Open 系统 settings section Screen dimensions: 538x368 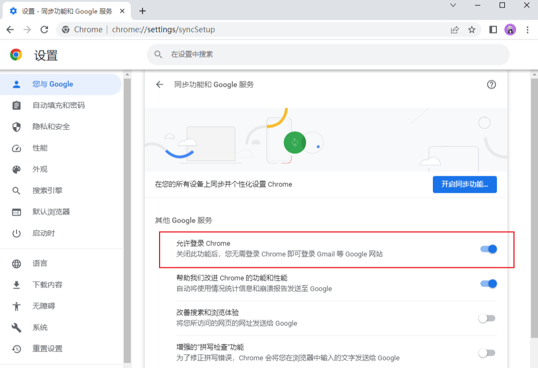pos(61,328)
